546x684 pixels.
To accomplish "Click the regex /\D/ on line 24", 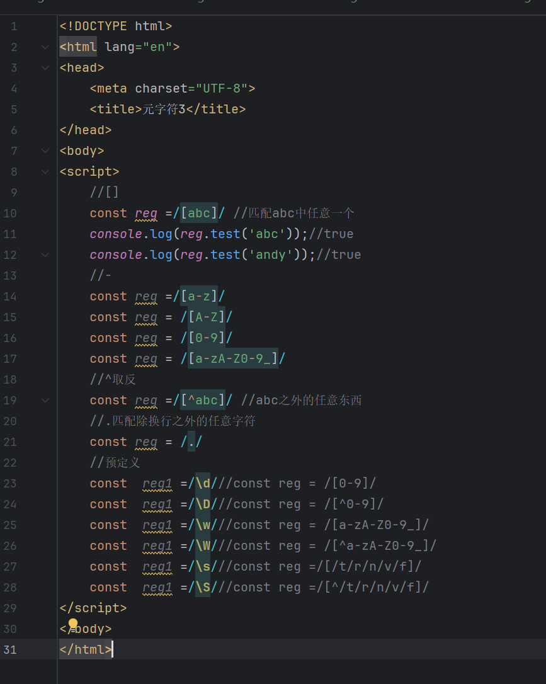I will point(203,504).
